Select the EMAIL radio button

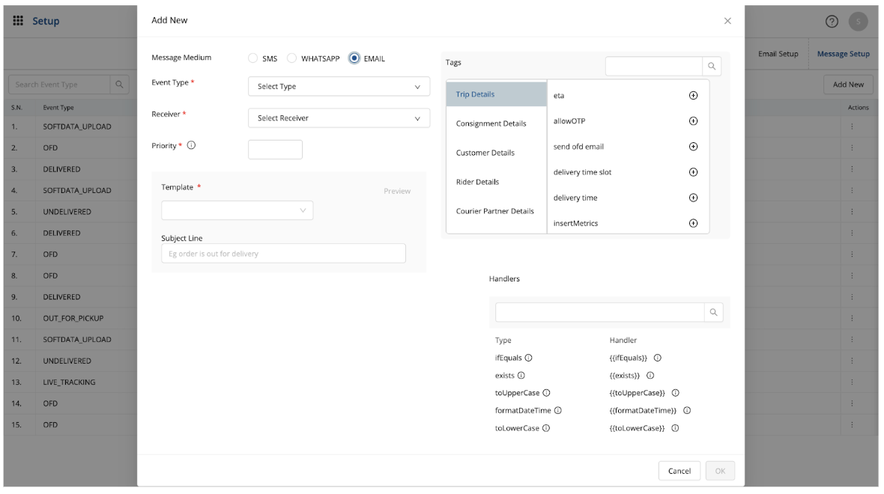click(x=354, y=59)
